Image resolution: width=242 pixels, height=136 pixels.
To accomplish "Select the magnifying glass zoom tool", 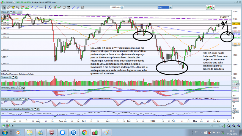I will pos(18,7).
